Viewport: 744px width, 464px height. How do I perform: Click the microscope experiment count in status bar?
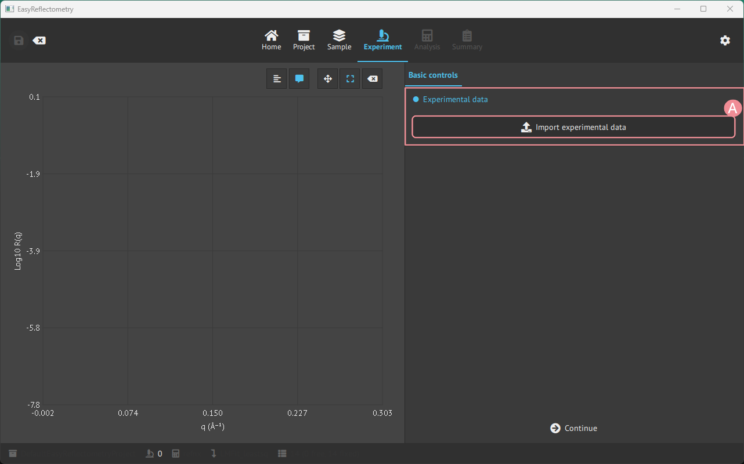tap(153, 454)
